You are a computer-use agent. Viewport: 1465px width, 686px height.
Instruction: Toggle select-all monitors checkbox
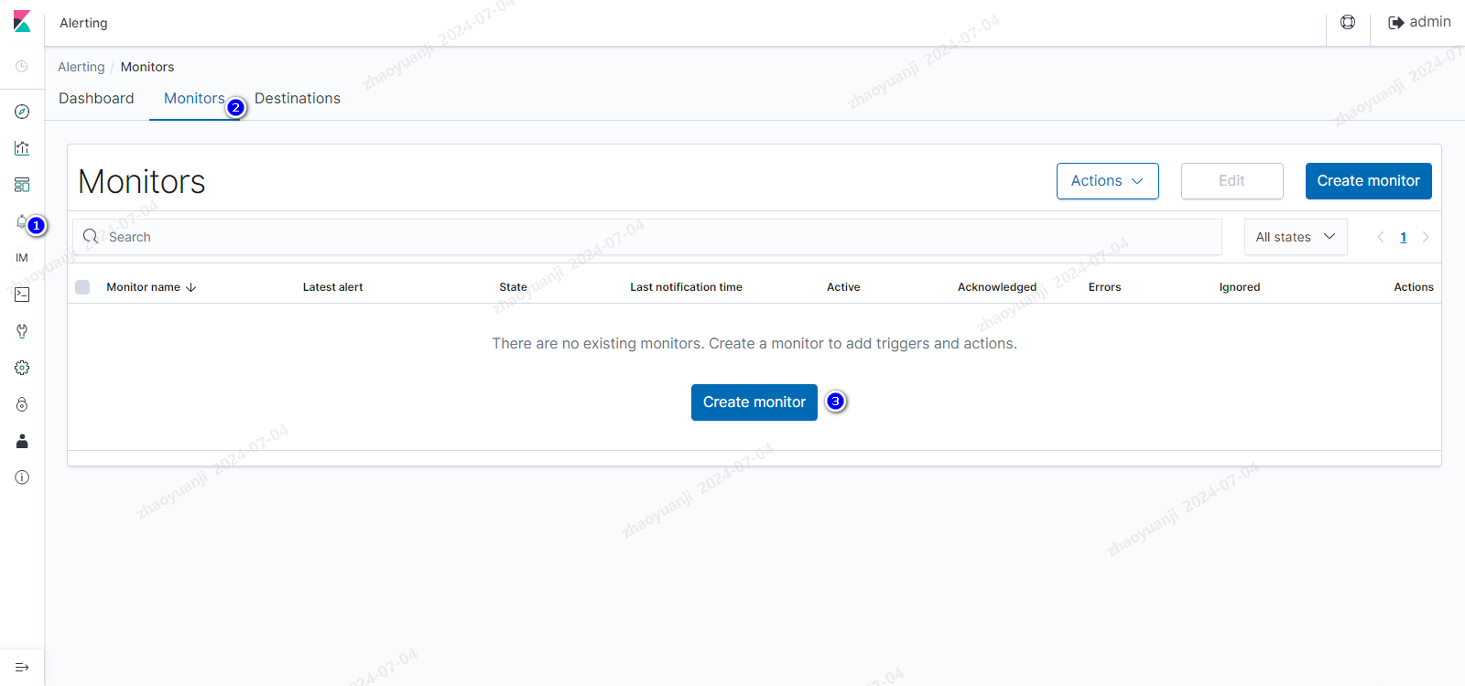point(82,287)
